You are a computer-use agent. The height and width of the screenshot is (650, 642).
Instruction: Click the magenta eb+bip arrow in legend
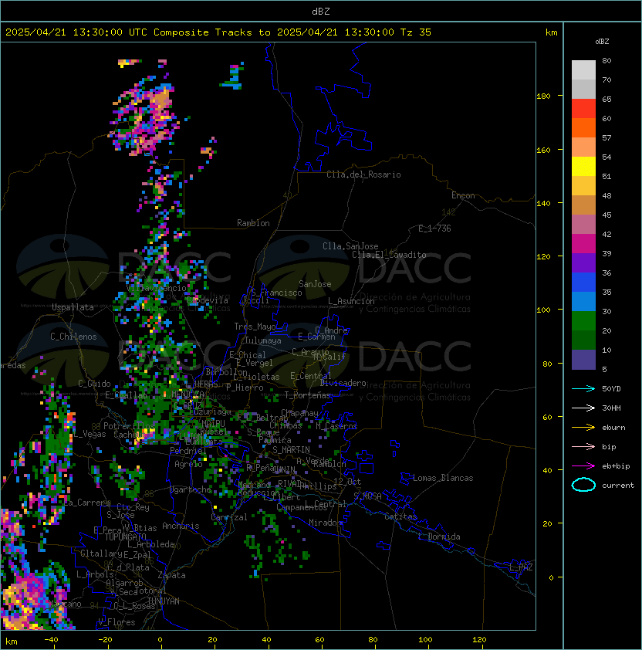pos(583,466)
